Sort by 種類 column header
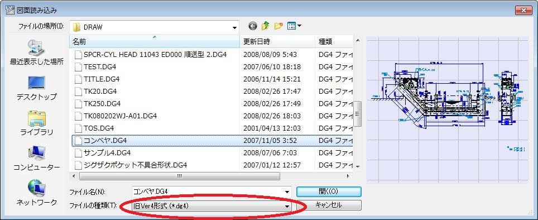Screen dimensions: 538x220 coord(334,42)
